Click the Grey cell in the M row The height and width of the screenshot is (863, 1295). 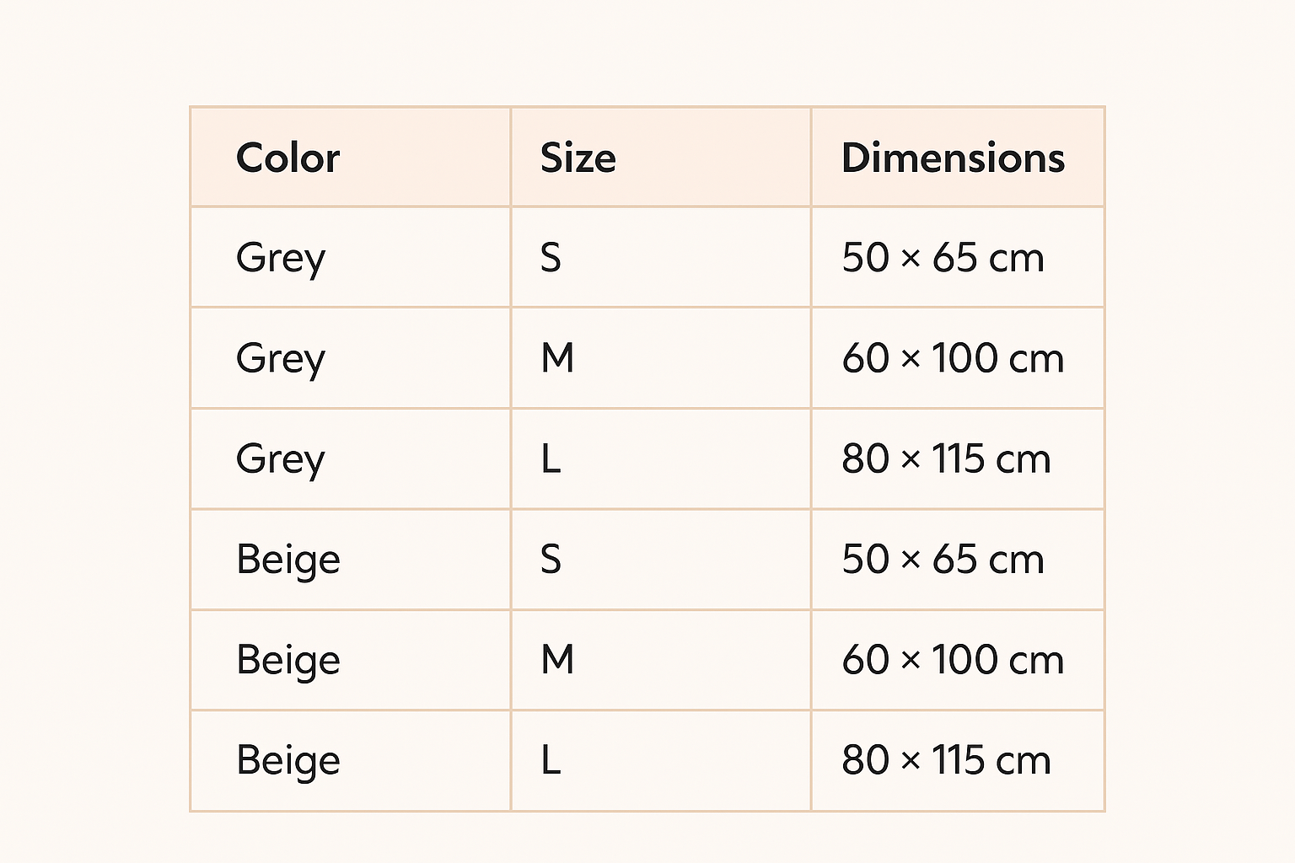pyautogui.click(x=281, y=358)
